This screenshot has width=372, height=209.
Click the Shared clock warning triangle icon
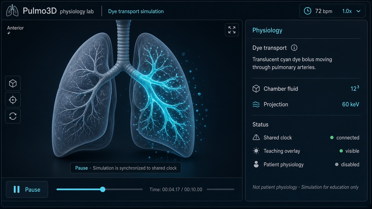[x=256, y=137]
